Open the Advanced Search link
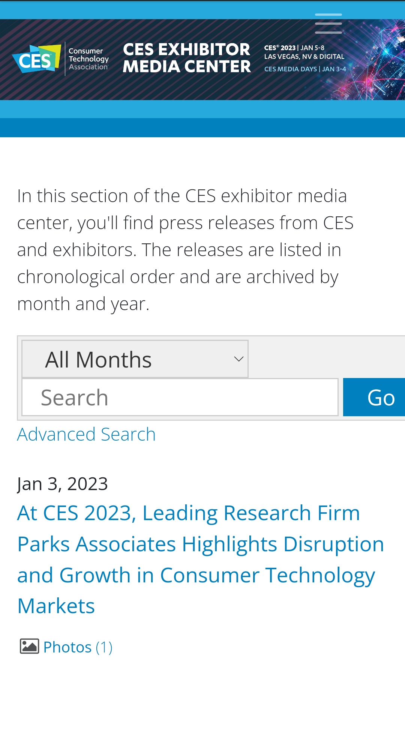 point(86,435)
